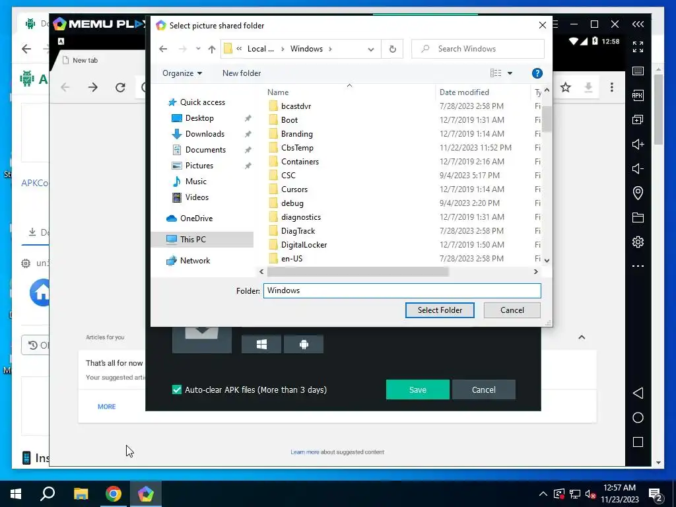Click the Select Folder button
This screenshot has height=507, width=676.
tap(440, 310)
